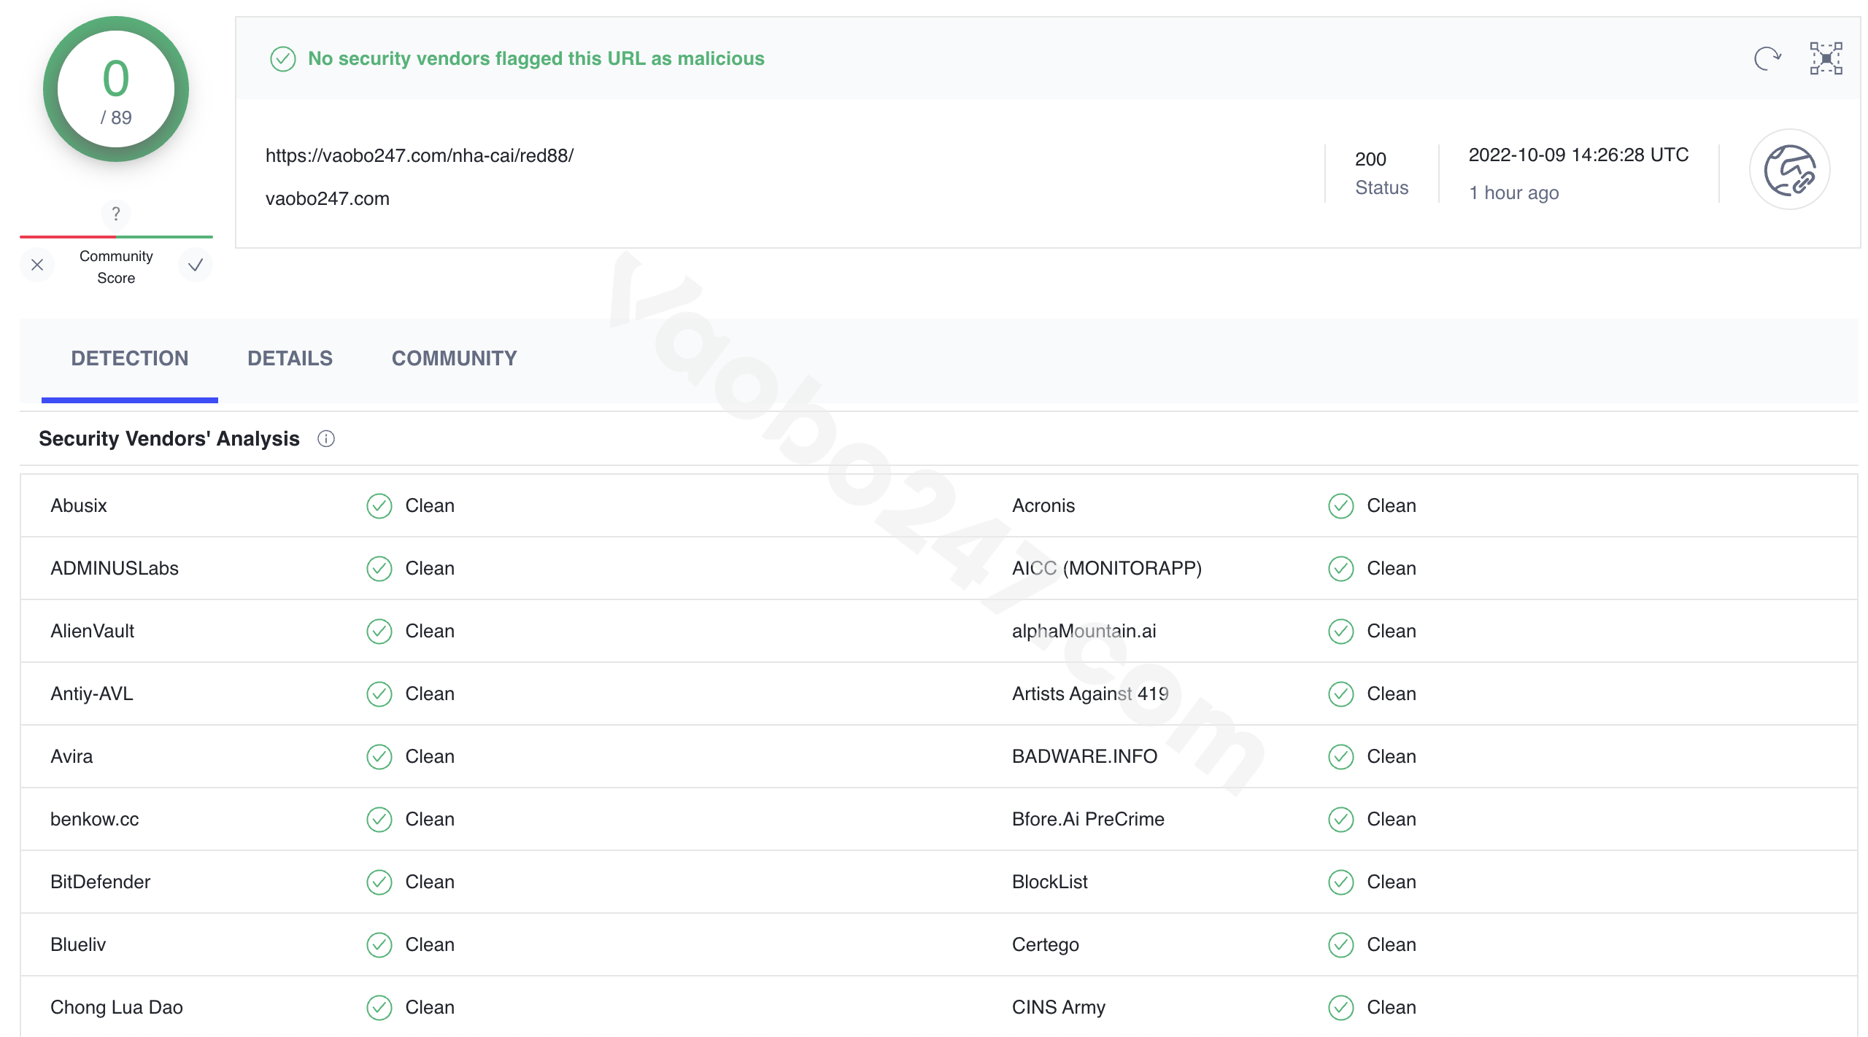Switch to the DETECTION tab
Screen dimensions: 1868x1037
pos(130,358)
